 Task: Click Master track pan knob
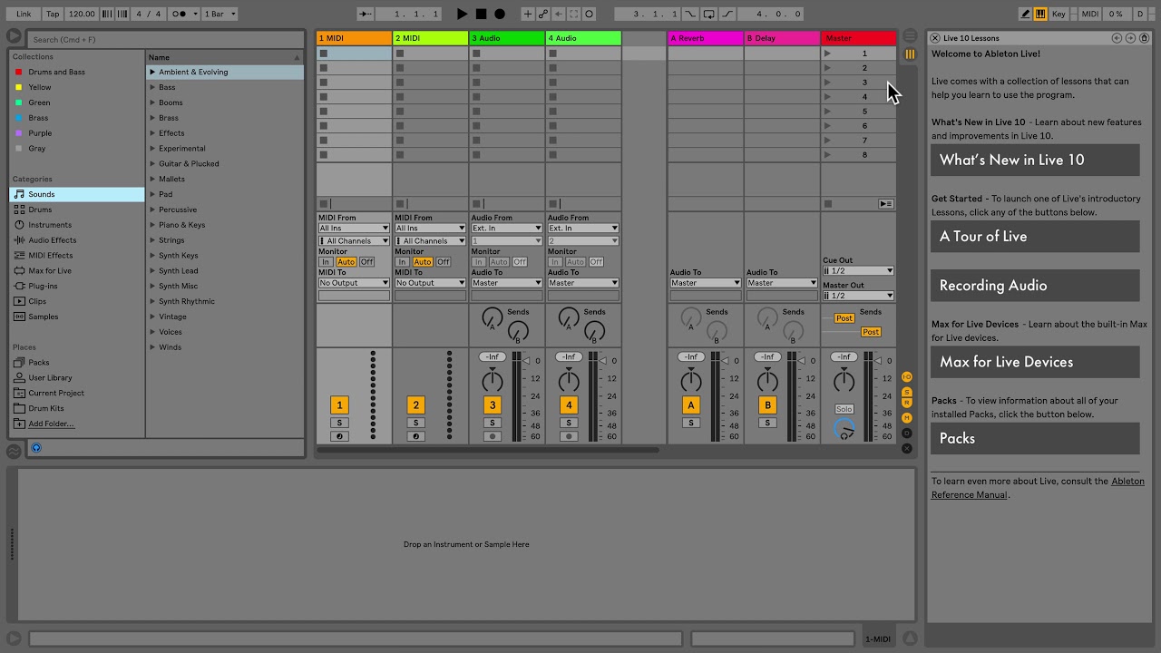(844, 381)
